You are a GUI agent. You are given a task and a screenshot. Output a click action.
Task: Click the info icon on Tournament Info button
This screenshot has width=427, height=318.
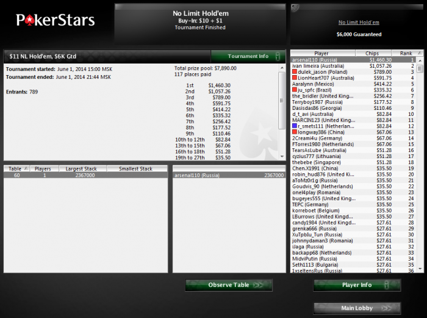coord(278,56)
